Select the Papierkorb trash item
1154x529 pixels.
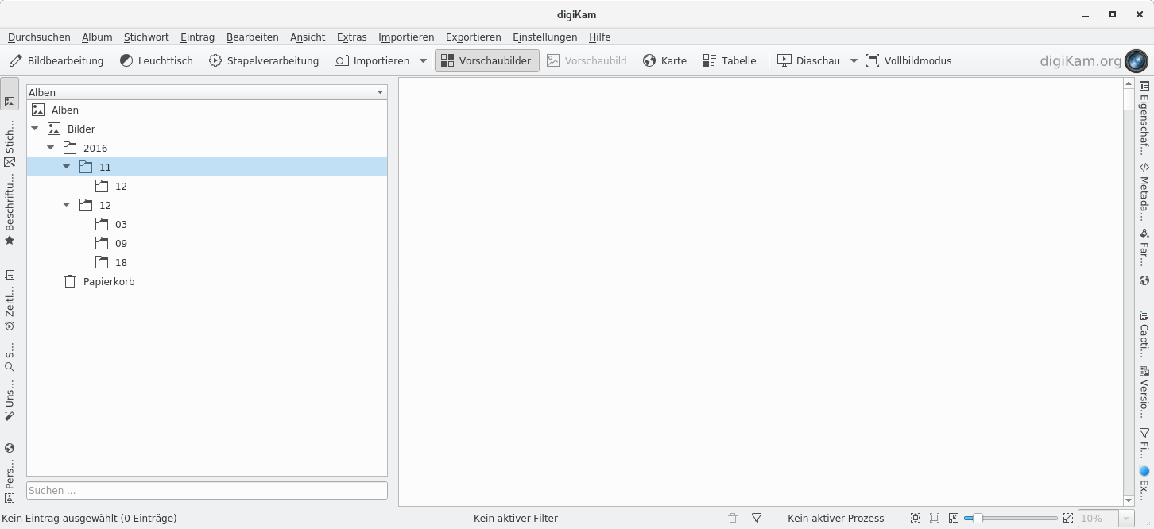click(108, 281)
